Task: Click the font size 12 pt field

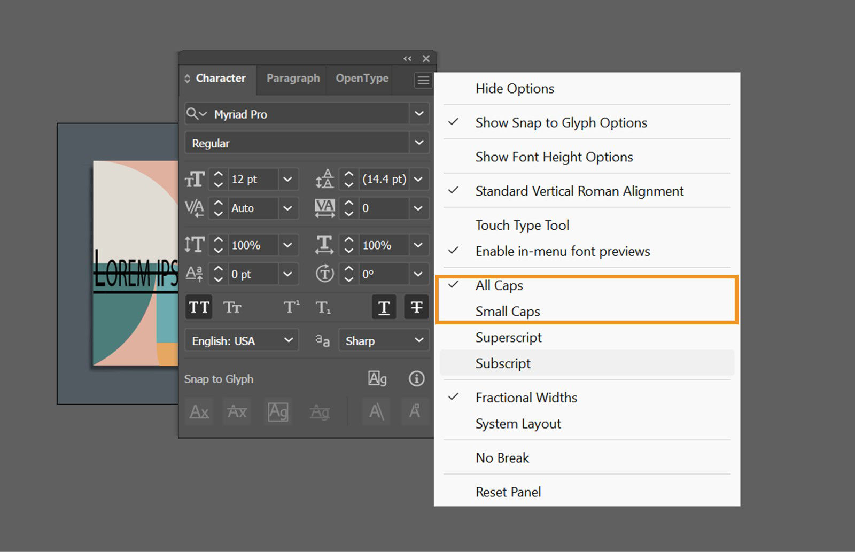Action: 253,180
